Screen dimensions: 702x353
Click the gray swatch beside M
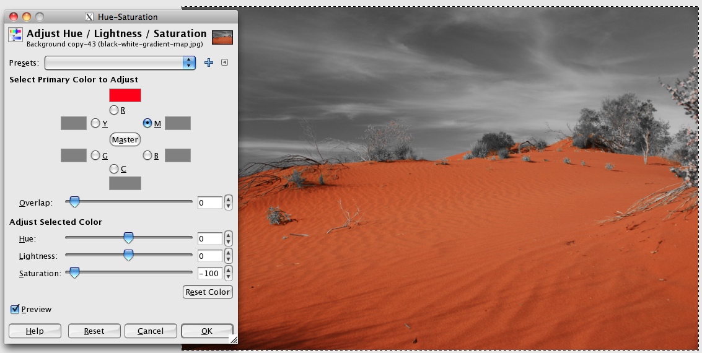[178, 123]
